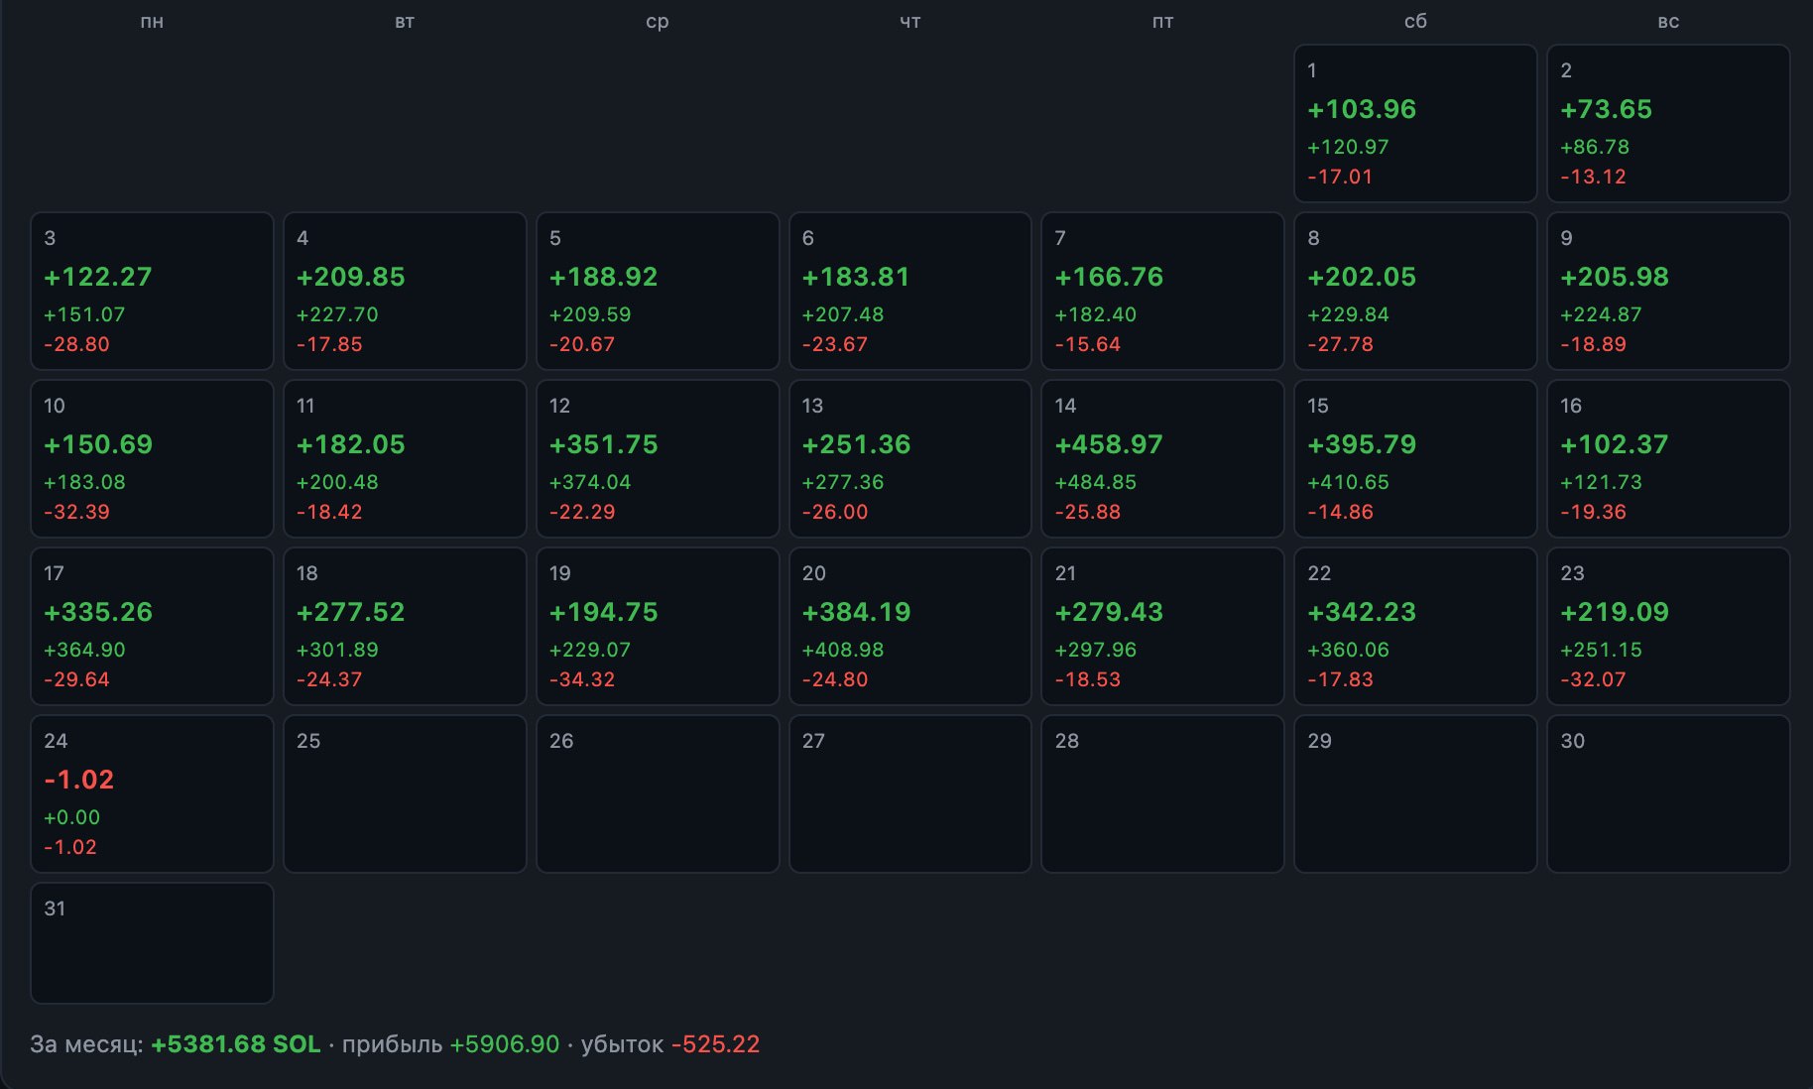Image resolution: width=1813 pixels, height=1089 pixels.
Task: Click day 24 cell showing -1.02 loss
Action: point(152,793)
